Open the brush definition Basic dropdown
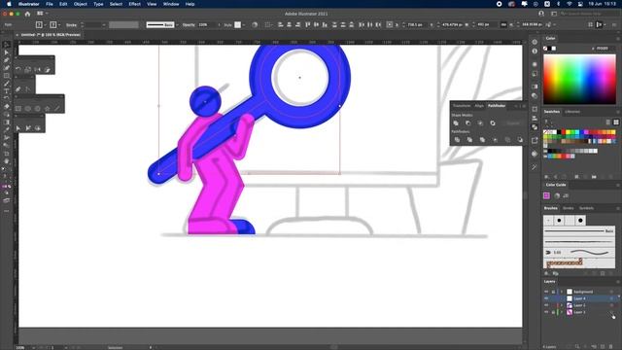The image size is (622, 350). tap(177, 24)
